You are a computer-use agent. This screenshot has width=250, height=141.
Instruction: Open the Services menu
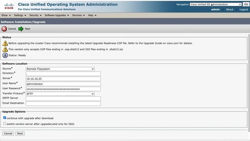coord(78,15)
